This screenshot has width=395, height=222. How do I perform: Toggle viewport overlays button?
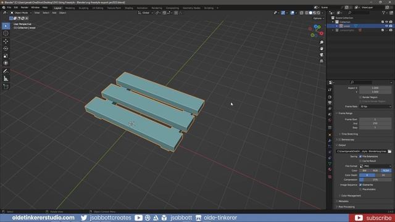tap(292, 13)
